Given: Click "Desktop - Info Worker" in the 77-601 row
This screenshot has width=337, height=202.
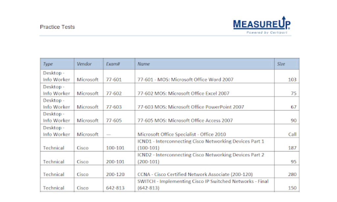Looking at the screenshot, I should pyautogui.click(x=57, y=76).
